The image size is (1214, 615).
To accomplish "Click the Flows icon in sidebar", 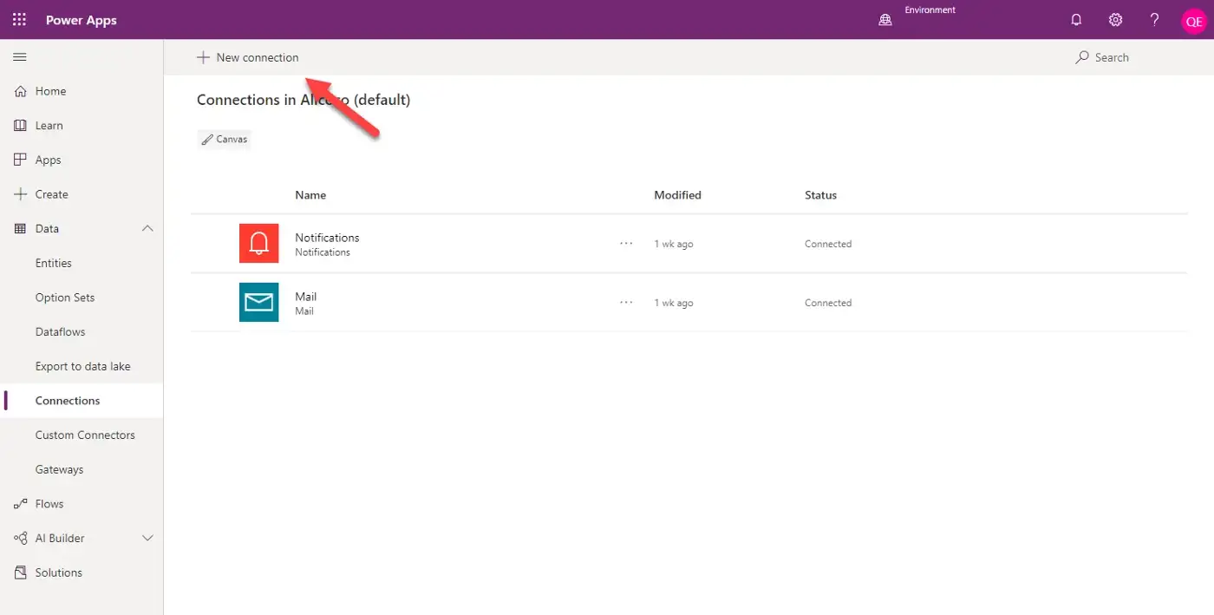I will tap(21, 504).
